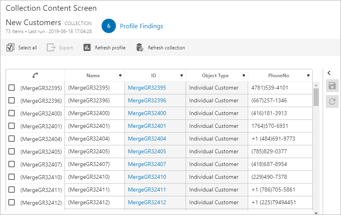Open the Name column header dot menu
Screen dimensions: 341x215
pos(120,75)
